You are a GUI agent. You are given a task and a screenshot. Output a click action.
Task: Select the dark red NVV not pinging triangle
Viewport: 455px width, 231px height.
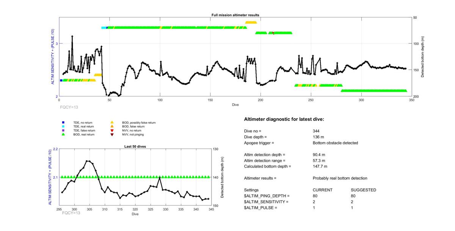tap(112, 134)
